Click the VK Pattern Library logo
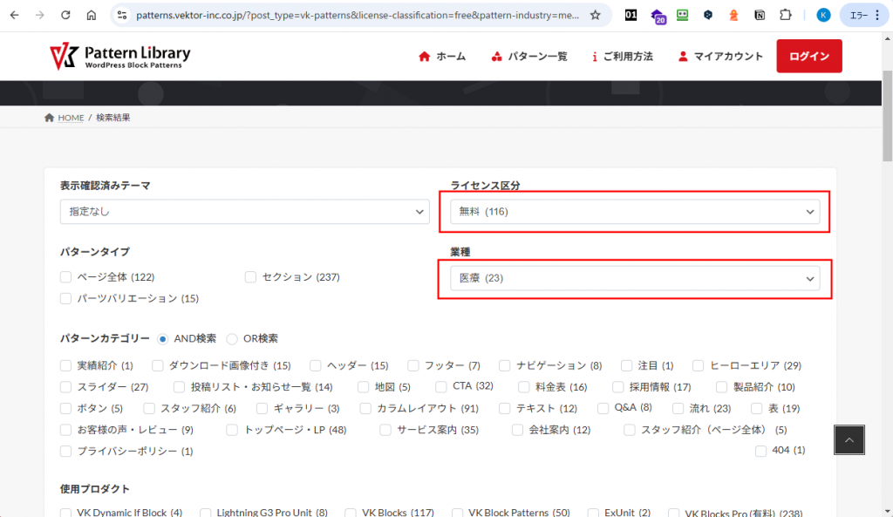 click(119, 56)
